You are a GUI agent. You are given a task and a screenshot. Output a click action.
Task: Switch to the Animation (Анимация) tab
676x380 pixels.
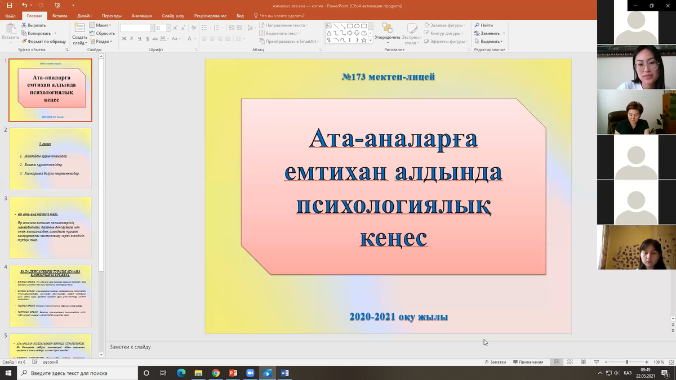click(141, 16)
